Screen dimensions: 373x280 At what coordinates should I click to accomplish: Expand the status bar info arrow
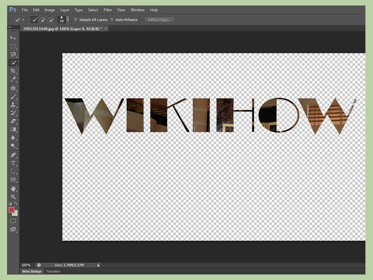pos(99,265)
